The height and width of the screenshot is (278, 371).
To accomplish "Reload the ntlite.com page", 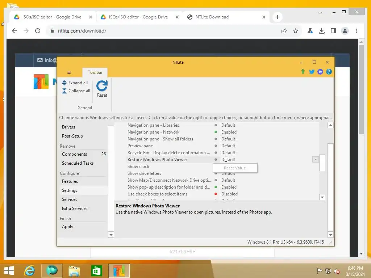I will (x=38, y=31).
